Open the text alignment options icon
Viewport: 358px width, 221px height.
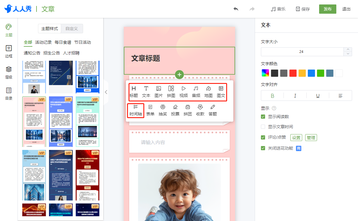tap(340, 95)
